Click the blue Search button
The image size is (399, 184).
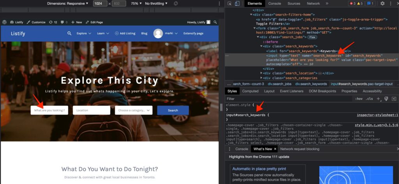click(x=173, y=110)
